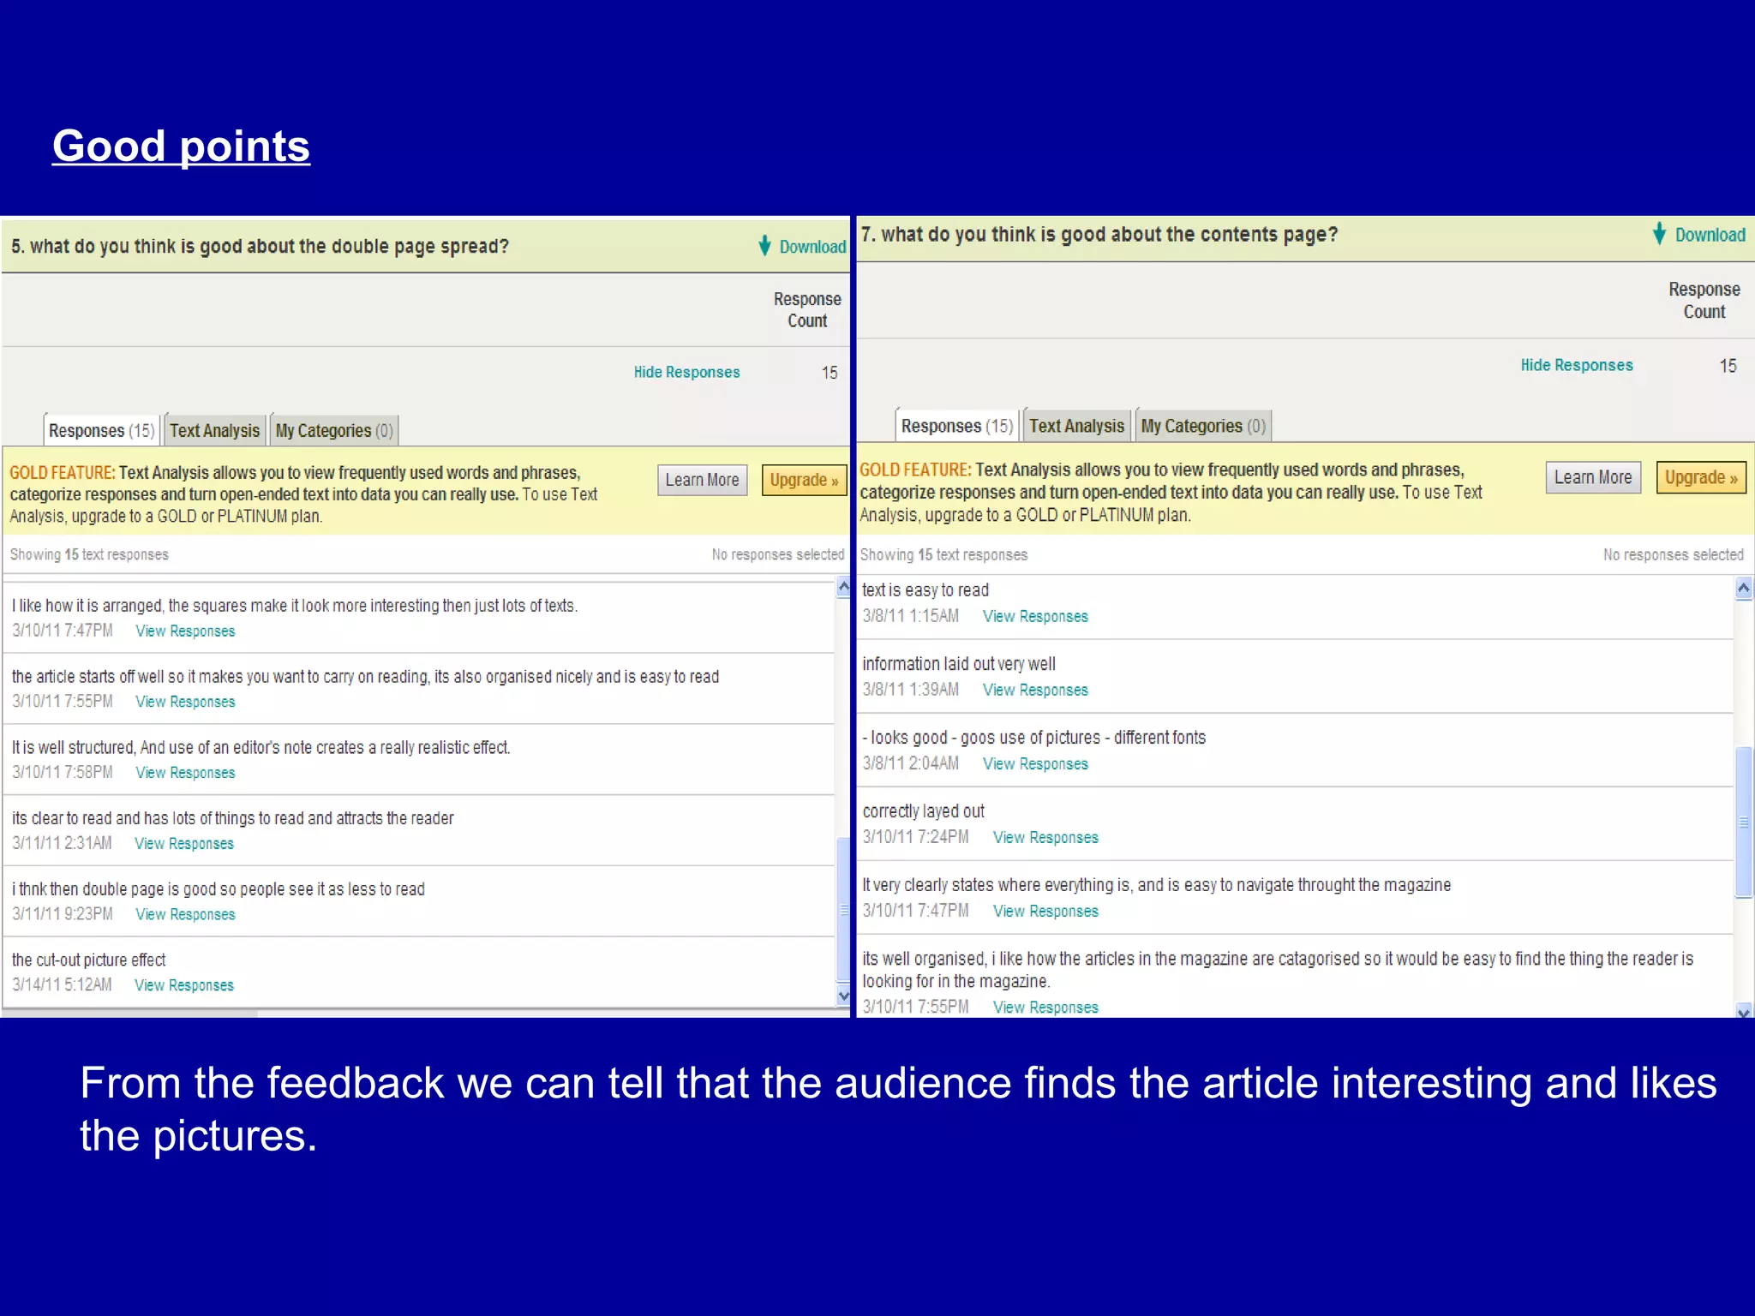
Task: Click Learn More button in question 5 panel
Action: tap(703, 480)
